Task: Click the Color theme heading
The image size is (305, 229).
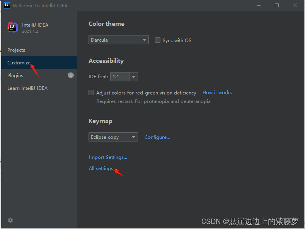Action: coord(106,24)
